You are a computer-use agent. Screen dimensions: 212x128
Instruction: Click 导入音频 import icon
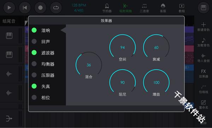coord(204,56)
